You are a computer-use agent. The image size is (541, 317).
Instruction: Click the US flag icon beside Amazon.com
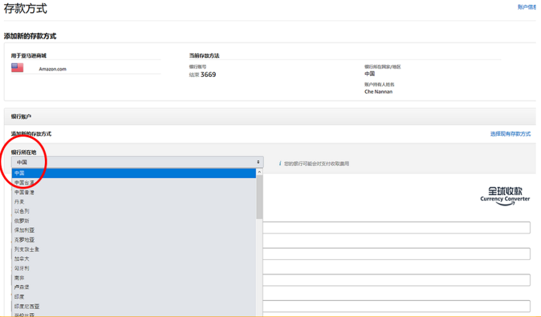(x=17, y=68)
